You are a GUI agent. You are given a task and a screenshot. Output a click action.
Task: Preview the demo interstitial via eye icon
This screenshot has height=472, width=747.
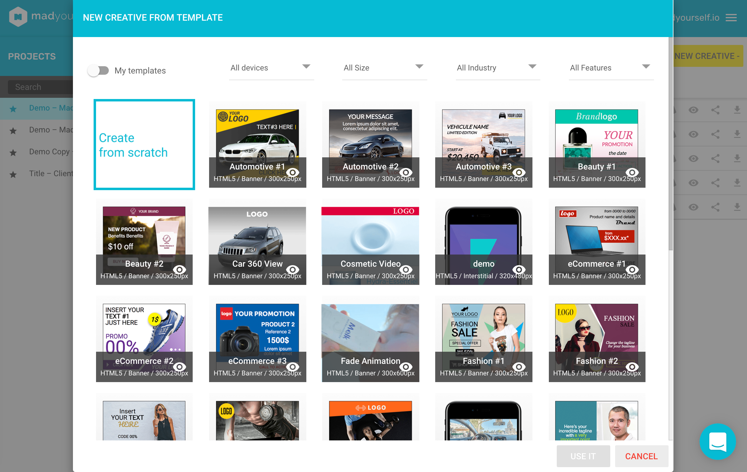point(519,269)
